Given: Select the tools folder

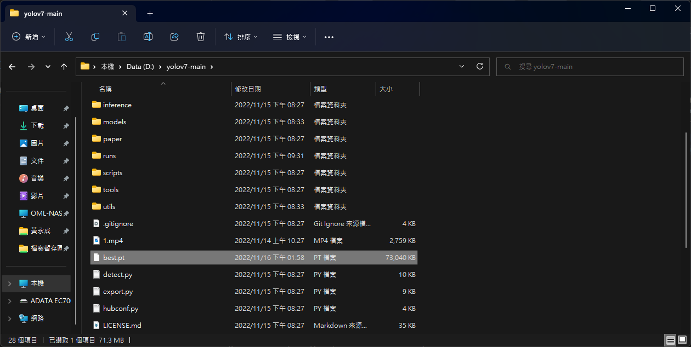Looking at the screenshot, I should click(254, 189).
